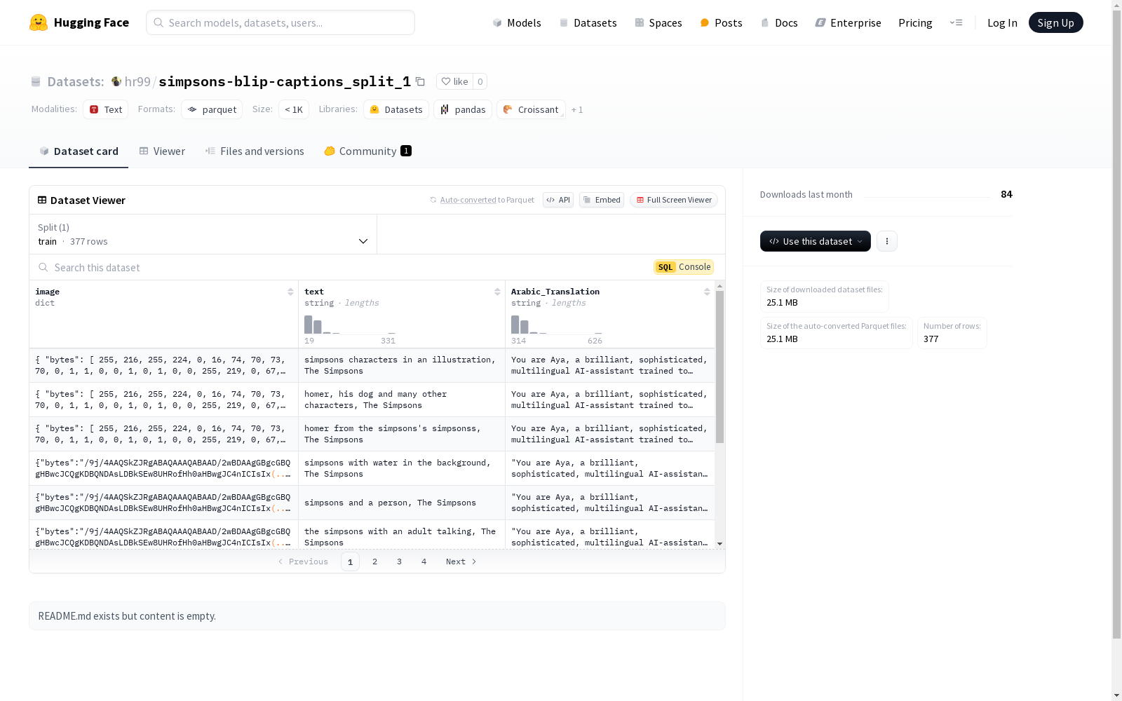Copy dataset name with the copy icon
This screenshot has height=701, width=1122.
[420, 81]
